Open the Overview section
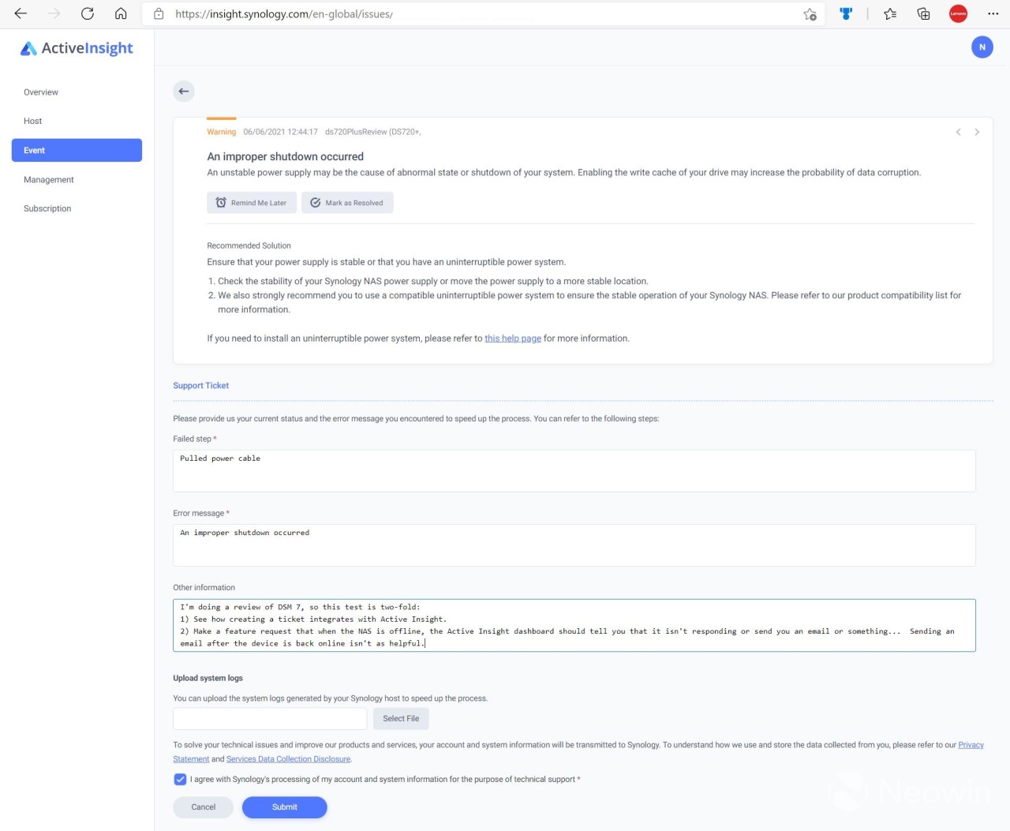The width and height of the screenshot is (1010, 831). tap(41, 92)
